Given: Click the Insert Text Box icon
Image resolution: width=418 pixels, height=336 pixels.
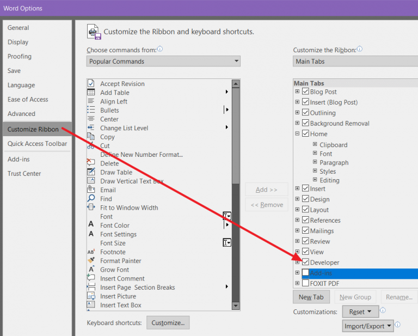Looking at the screenshot, I should point(91,304).
